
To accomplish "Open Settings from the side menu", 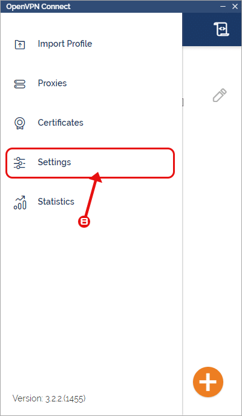I will (90, 163).
